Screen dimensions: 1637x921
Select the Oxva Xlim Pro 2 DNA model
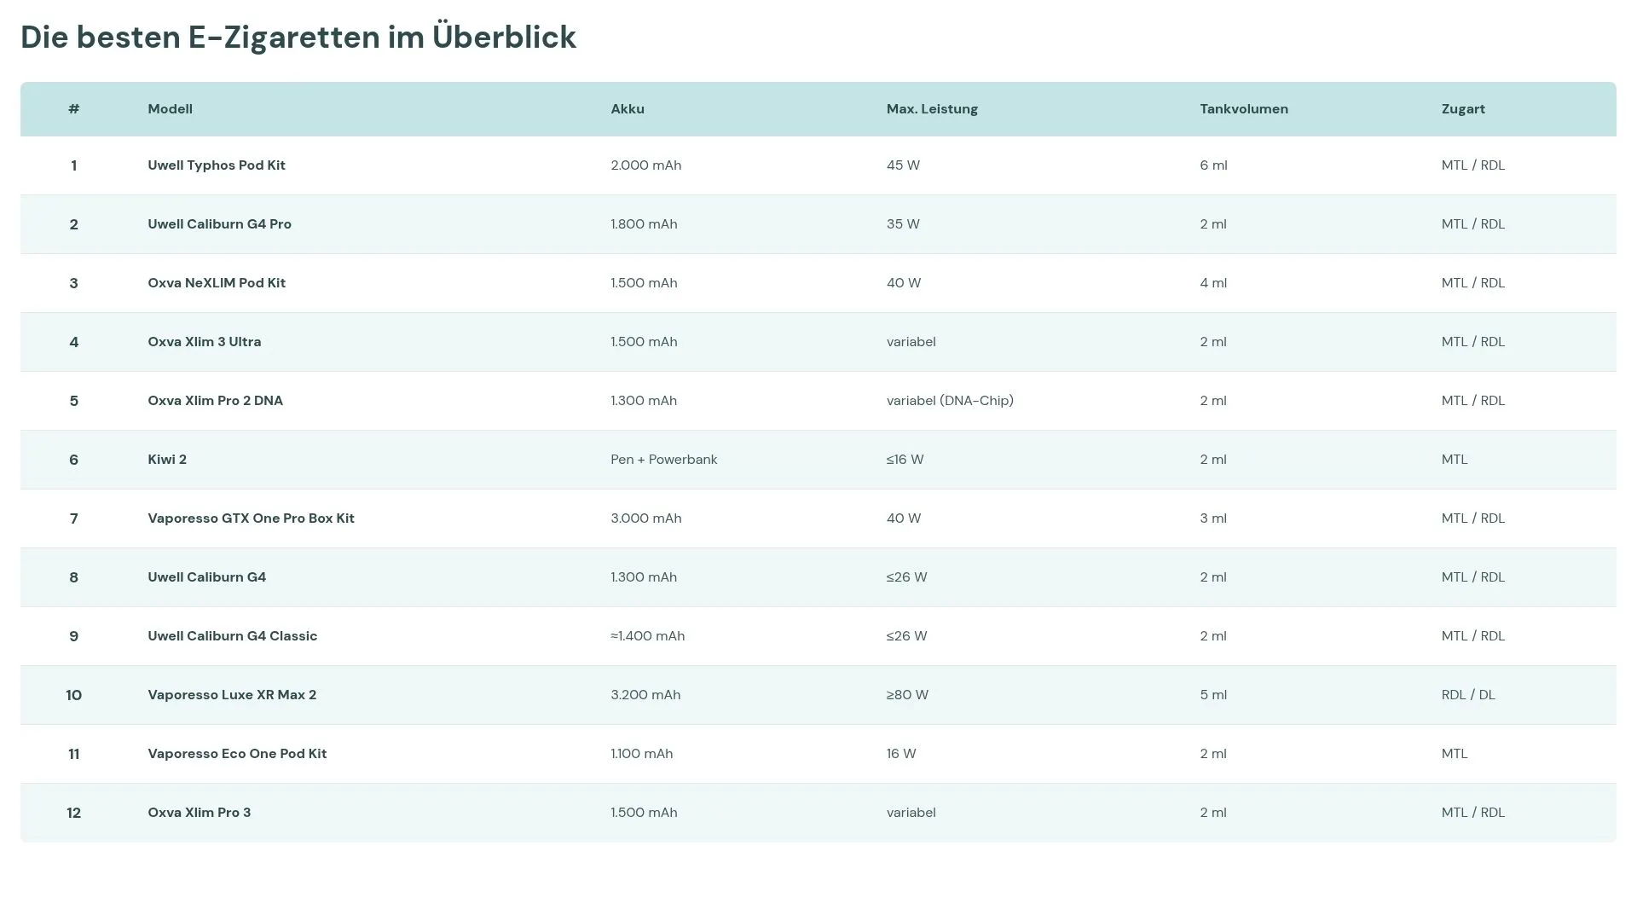(x=215, y=400)
